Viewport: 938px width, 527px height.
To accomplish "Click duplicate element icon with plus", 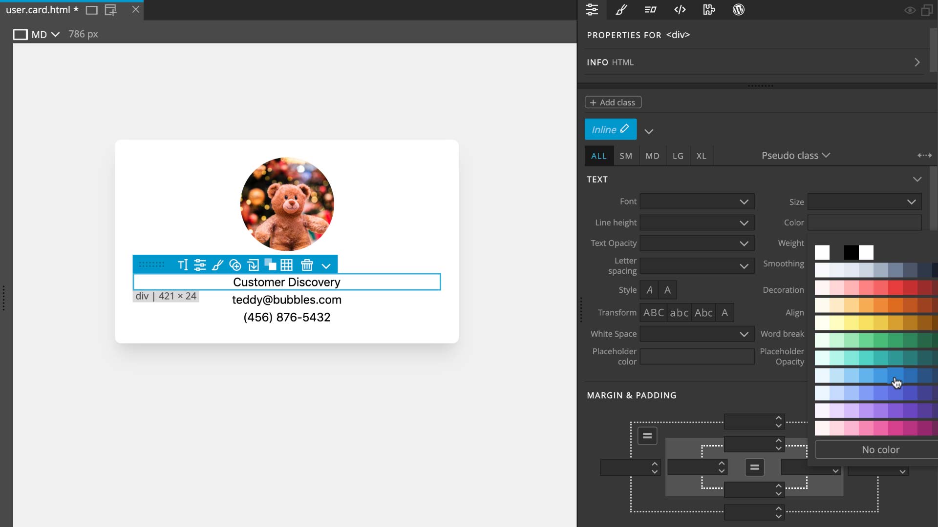I will (235, 265).
